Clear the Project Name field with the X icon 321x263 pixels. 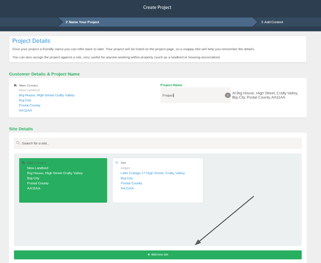pos(228,95)
